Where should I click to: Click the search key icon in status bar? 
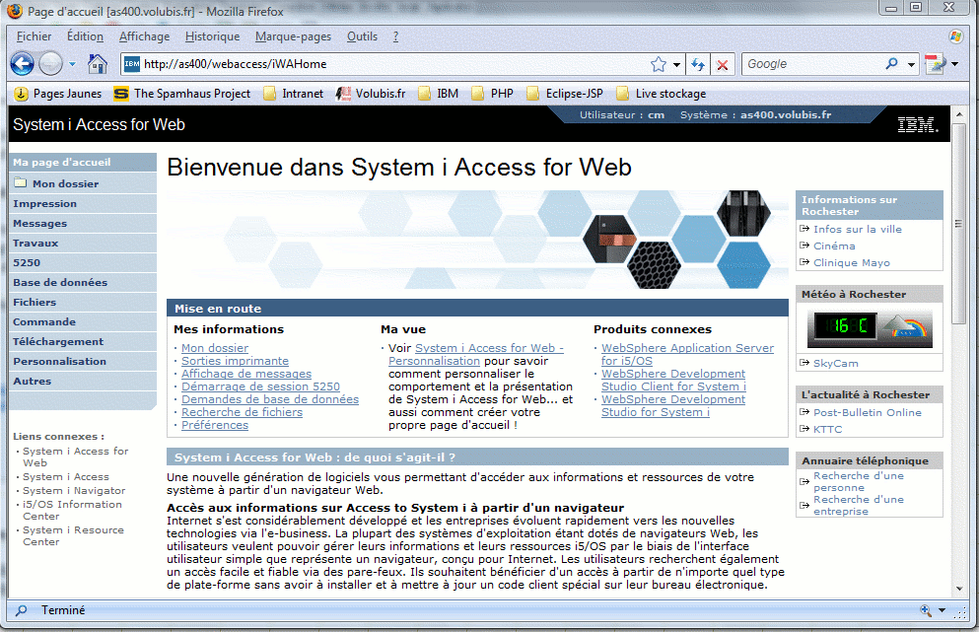(x=22, y=610)
